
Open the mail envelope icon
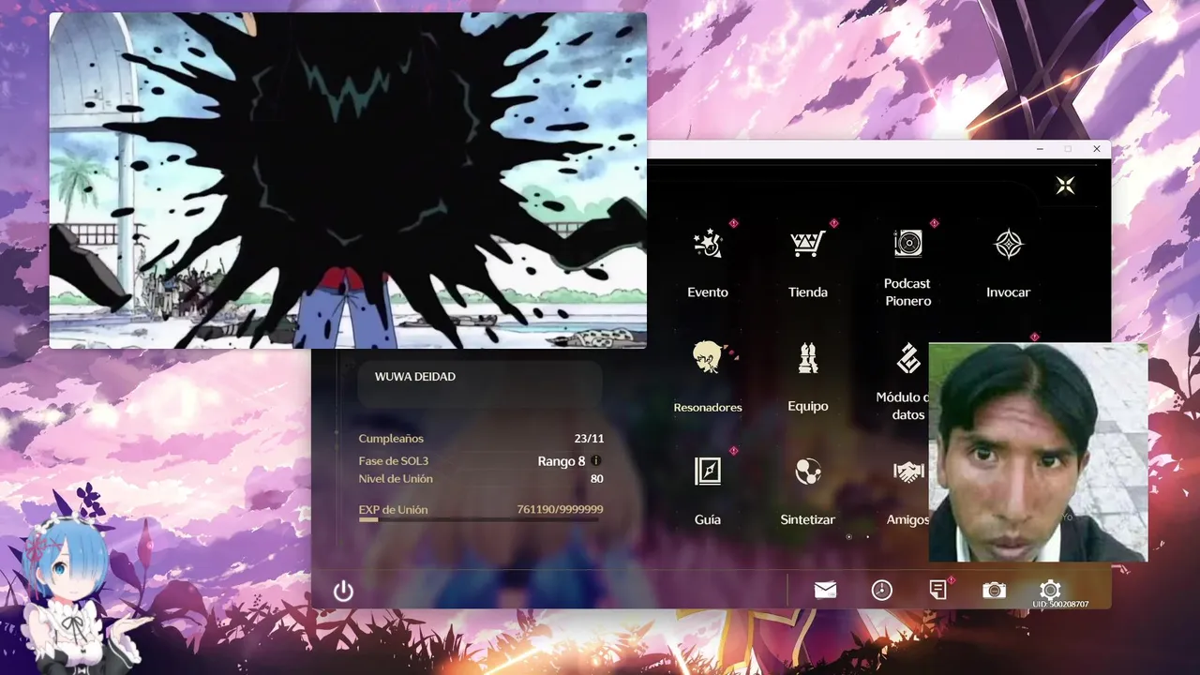(x=825, y=590)
